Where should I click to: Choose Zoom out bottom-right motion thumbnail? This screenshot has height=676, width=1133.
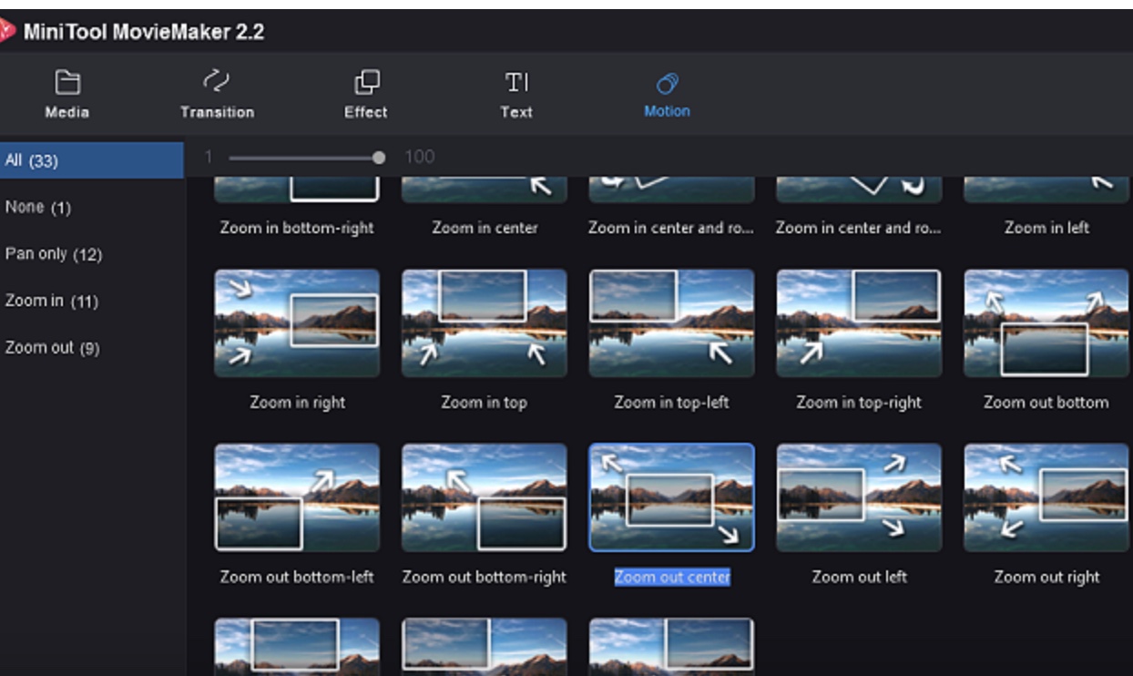485,497
